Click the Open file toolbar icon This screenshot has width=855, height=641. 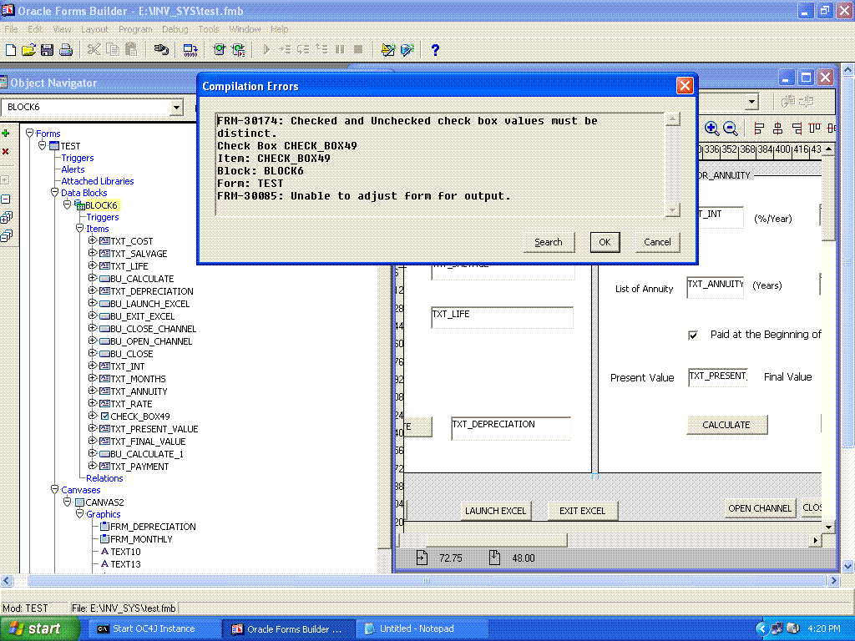(x=28, y=50)
